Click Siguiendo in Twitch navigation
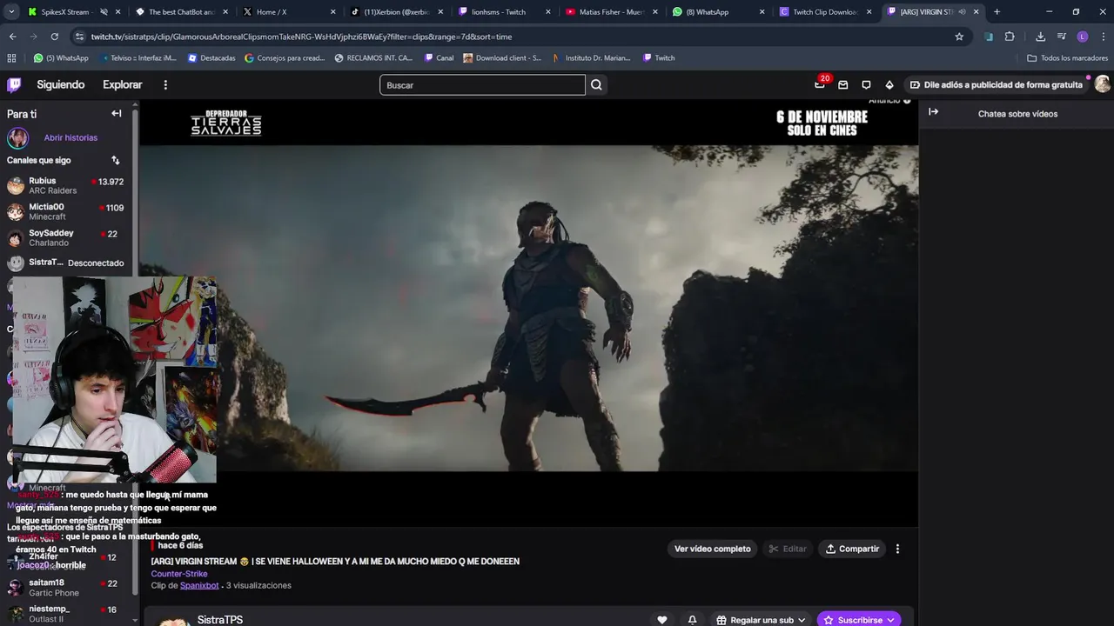1114x626 pixels. click(61, 84)
